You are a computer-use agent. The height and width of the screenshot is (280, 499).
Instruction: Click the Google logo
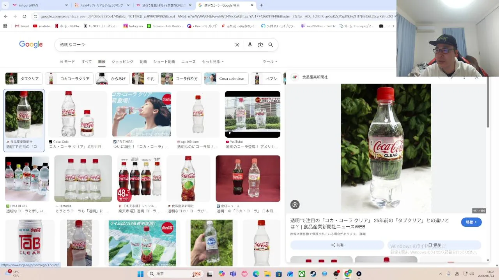coord(31,45)
